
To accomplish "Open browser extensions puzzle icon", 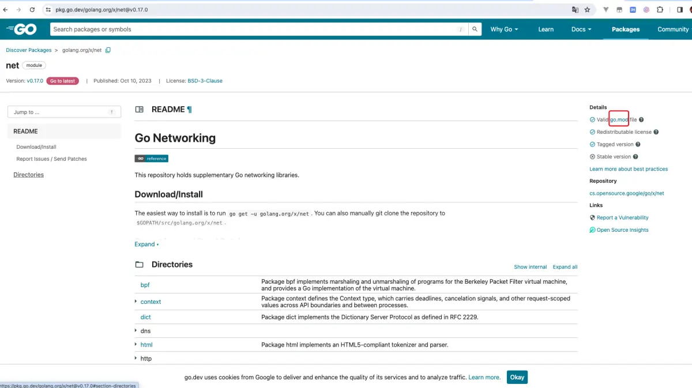I will point(660,10).
